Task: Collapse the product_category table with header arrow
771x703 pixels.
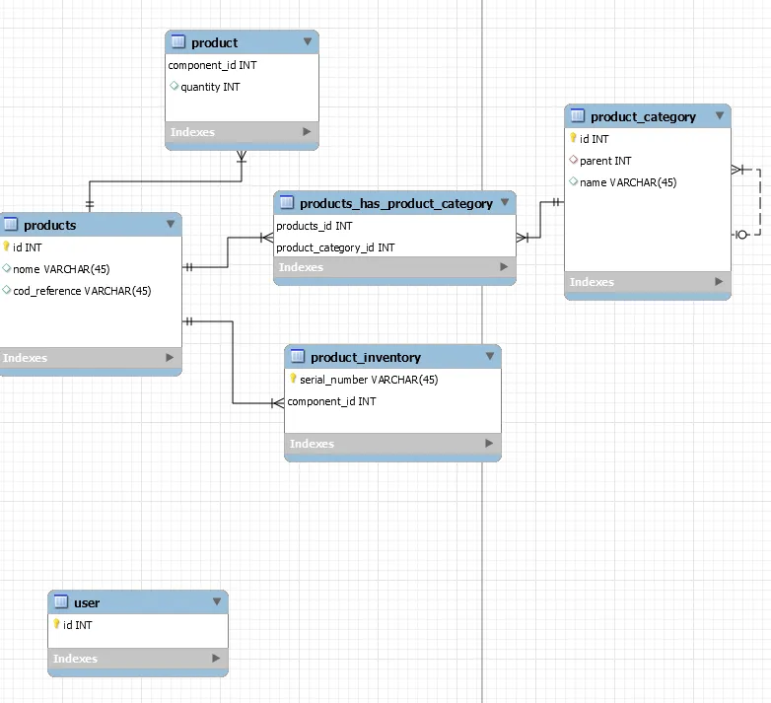Action: tap(719, 116)
